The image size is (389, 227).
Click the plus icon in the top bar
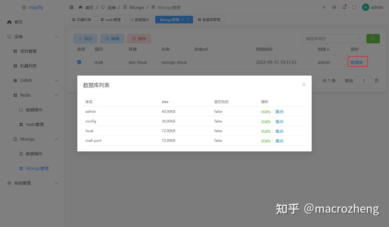(x=324, y=7)
